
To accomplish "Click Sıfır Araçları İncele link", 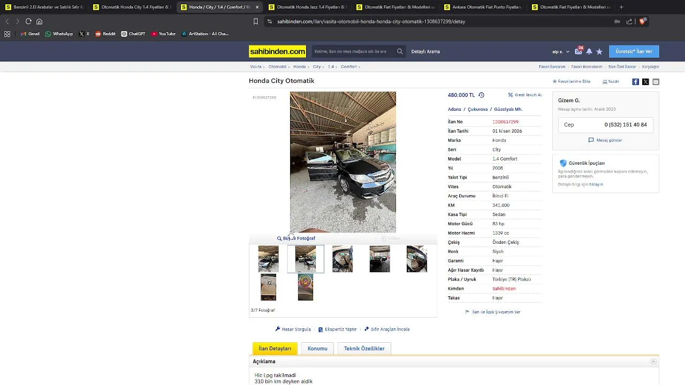I will tap(387, 329).
